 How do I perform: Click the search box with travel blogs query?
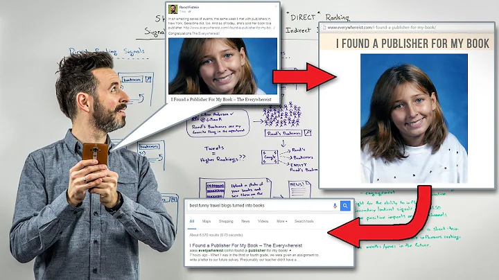[260, 206]
